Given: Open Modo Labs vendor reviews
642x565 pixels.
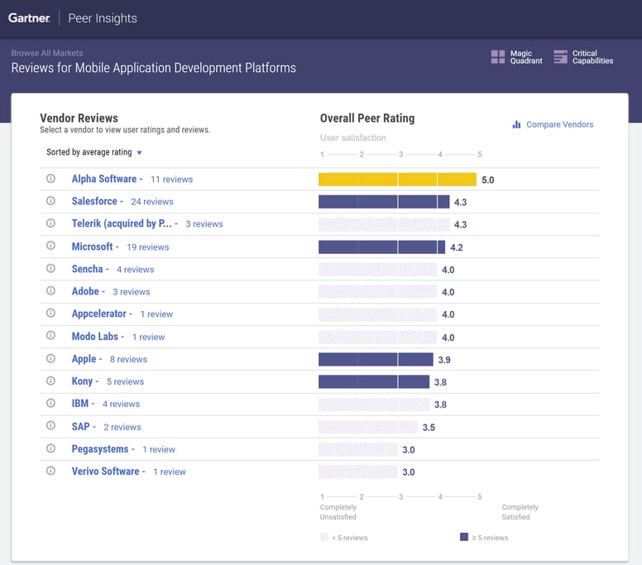Looking at the screenshot, I should tap(94, 337).
